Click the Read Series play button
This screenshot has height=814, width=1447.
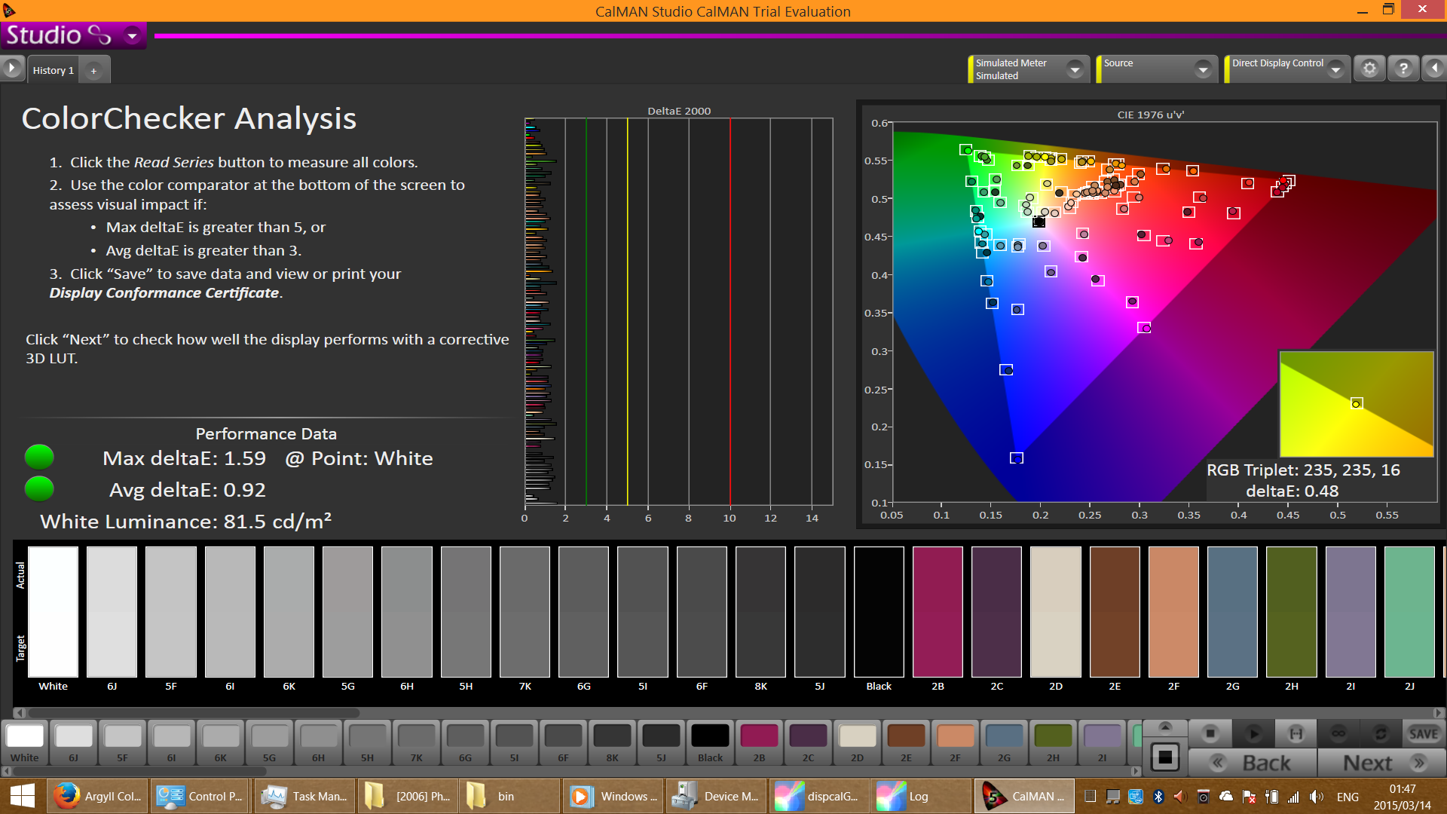tap(1253, 733)
